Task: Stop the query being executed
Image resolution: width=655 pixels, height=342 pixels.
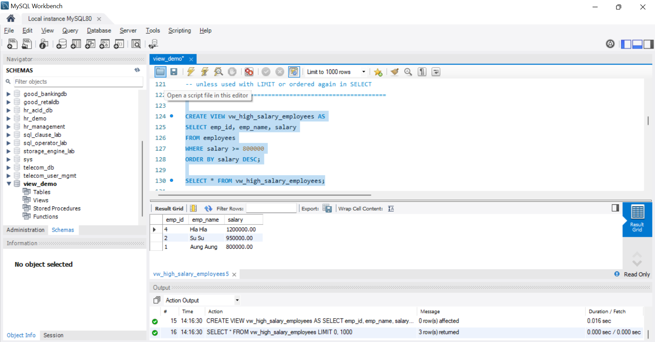Action: 232,72
